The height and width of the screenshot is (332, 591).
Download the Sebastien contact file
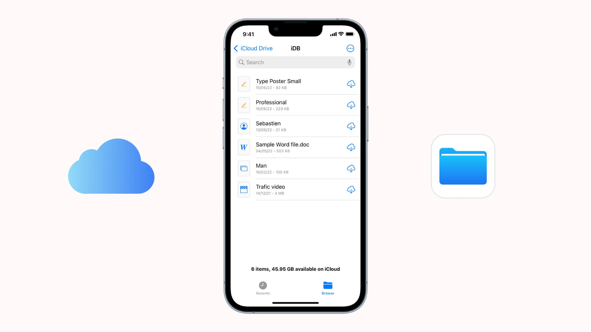point(350,126)
